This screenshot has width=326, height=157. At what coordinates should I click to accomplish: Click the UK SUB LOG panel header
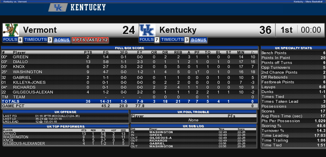[x=193, y=126]
